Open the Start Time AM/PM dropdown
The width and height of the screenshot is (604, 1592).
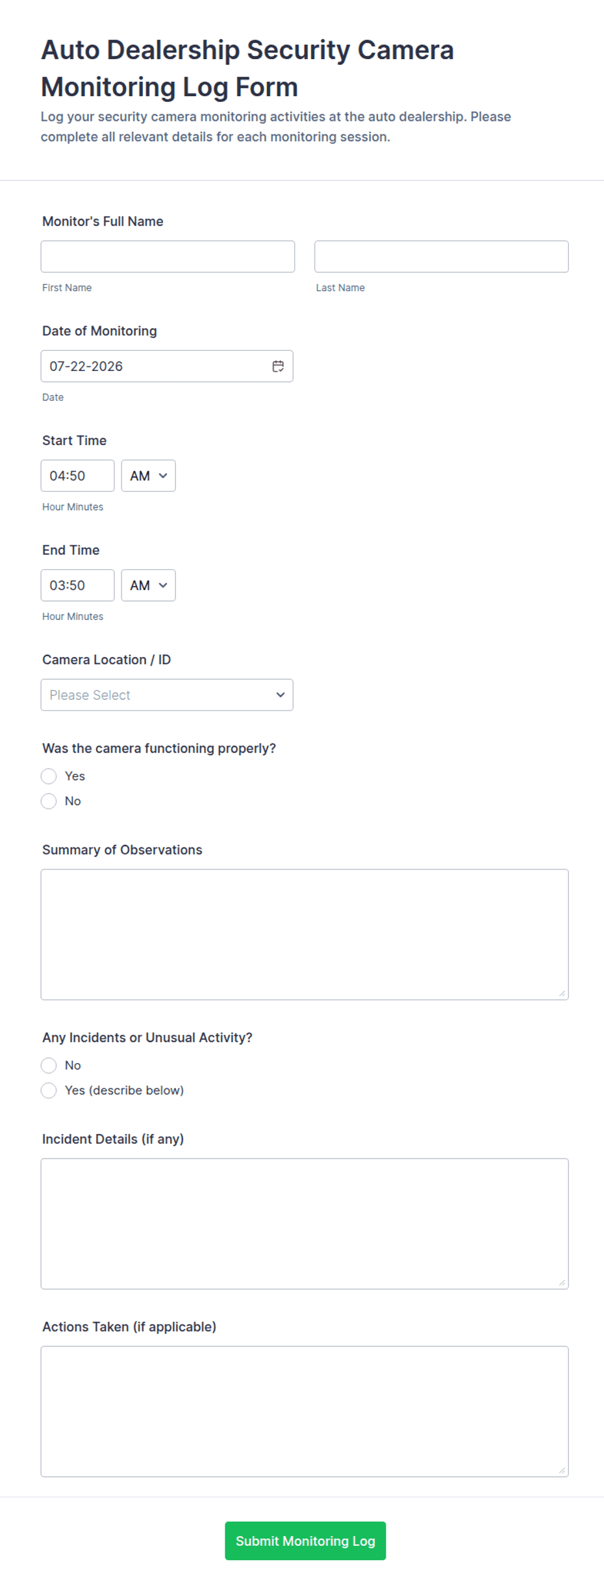pos(148,476)
